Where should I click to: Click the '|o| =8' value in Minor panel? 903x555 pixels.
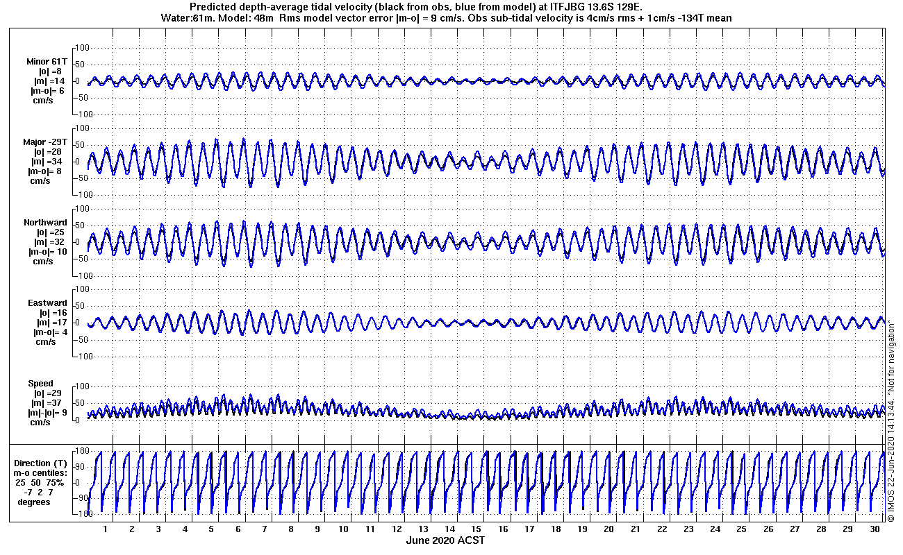point(49,71)
